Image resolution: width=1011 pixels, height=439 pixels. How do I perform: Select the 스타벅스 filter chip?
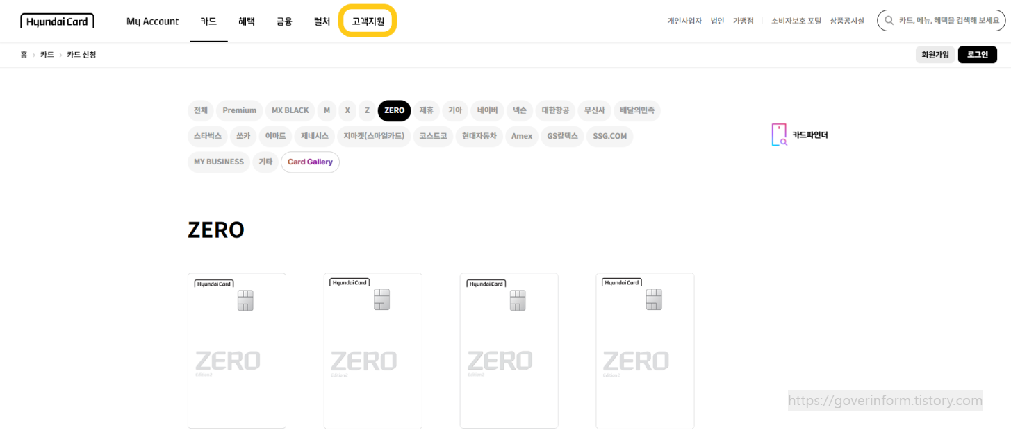[208, 136]
